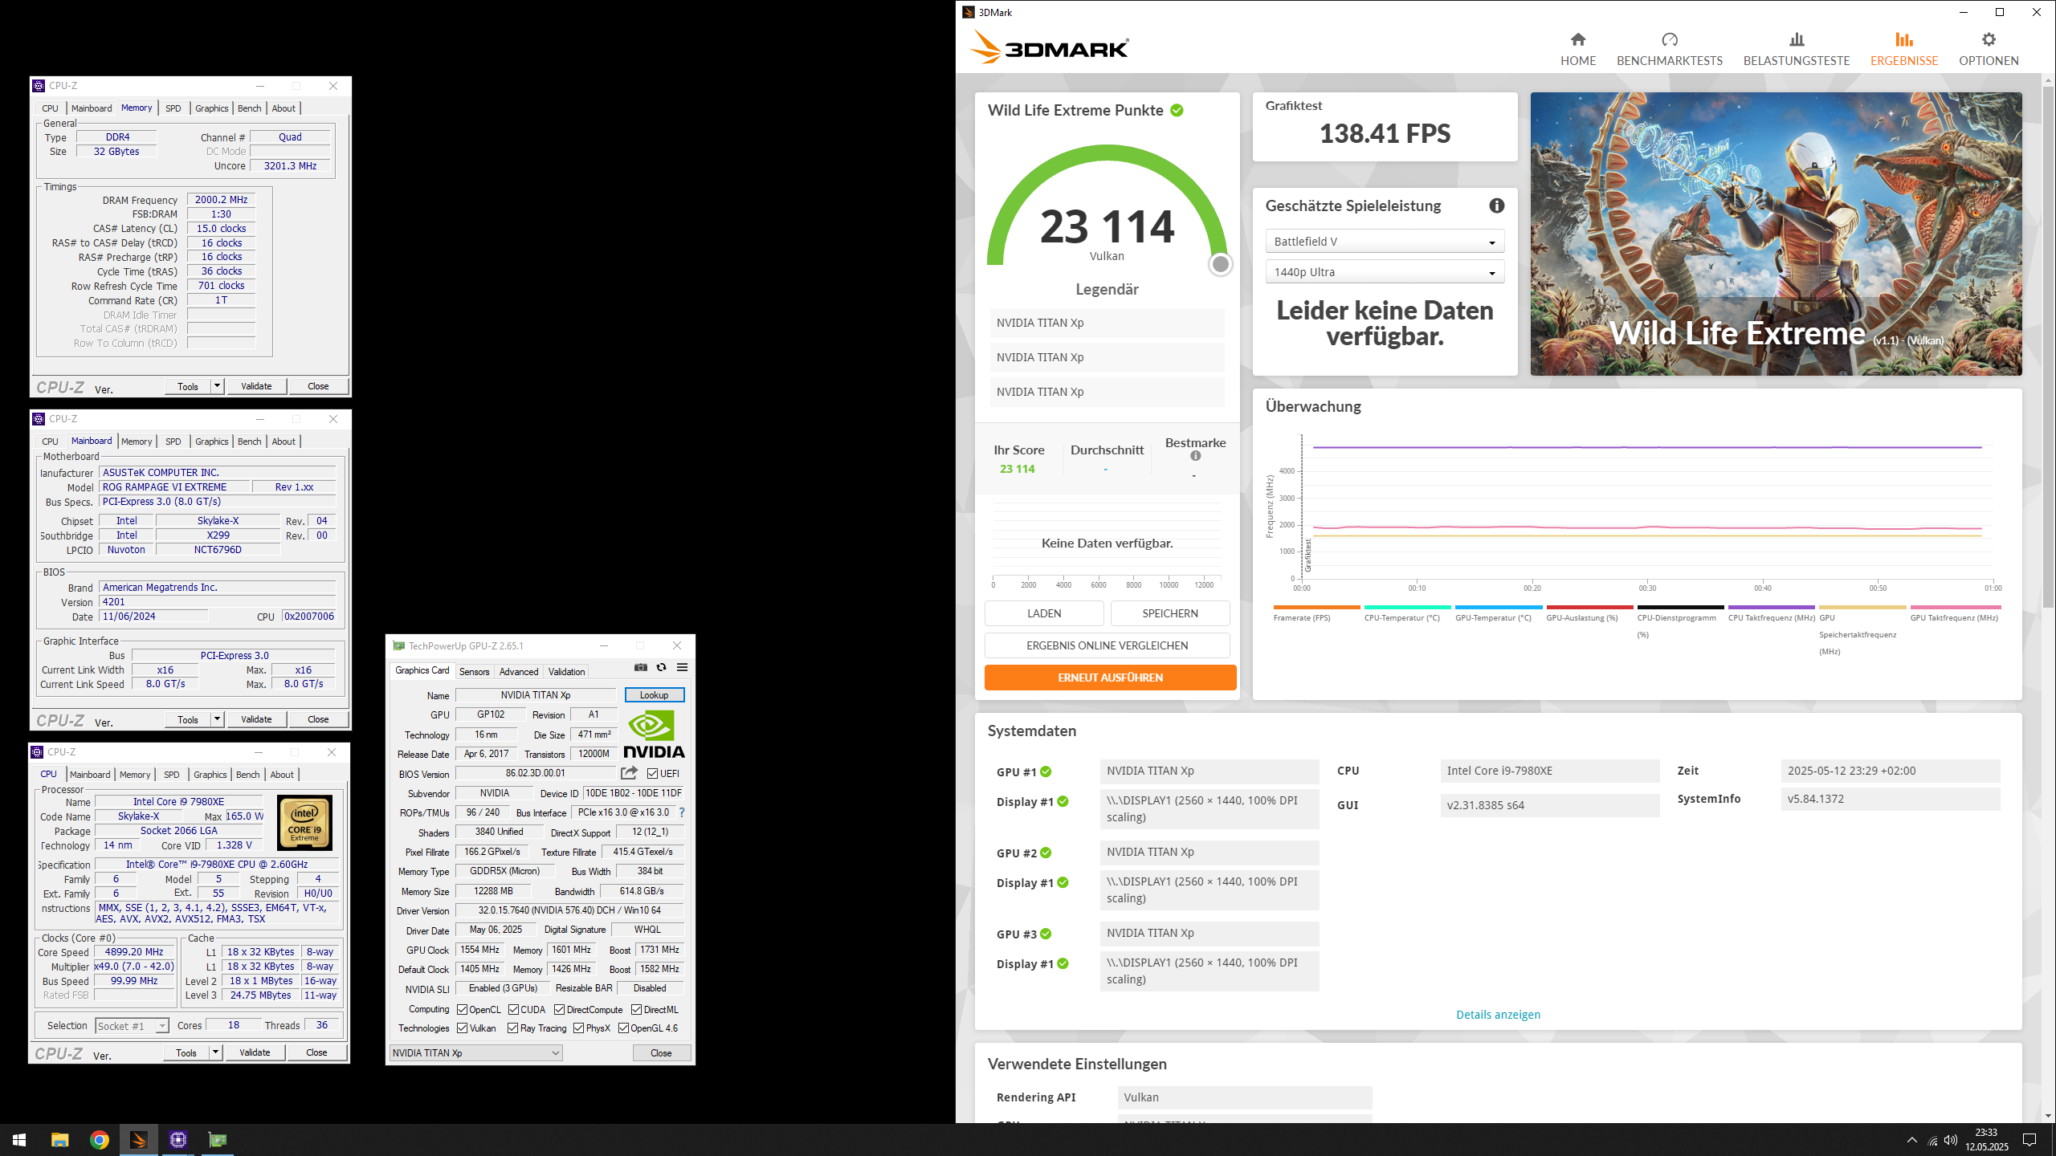Open the Advanced tab in GPU-Z
2056x1156 pixels.
pyautogui.click(x=519, y=672)
